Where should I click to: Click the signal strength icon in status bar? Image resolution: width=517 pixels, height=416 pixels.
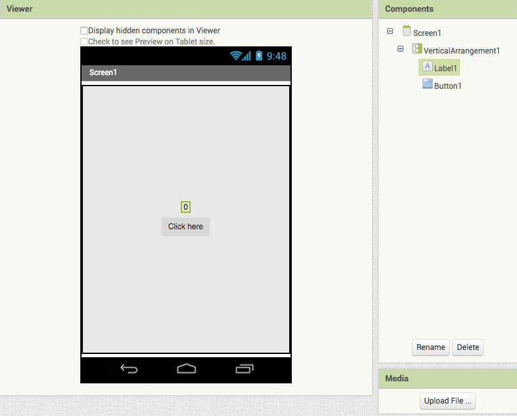pyautogui.click(x=247, y=56)
